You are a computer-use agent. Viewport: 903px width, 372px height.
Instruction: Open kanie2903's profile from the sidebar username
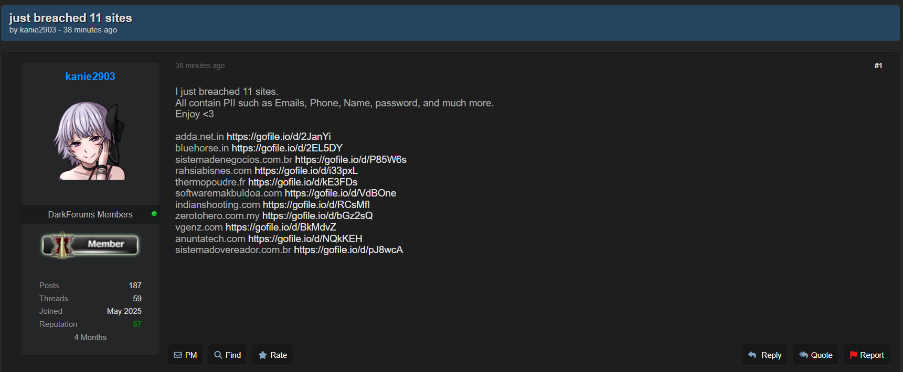[90, 76]
